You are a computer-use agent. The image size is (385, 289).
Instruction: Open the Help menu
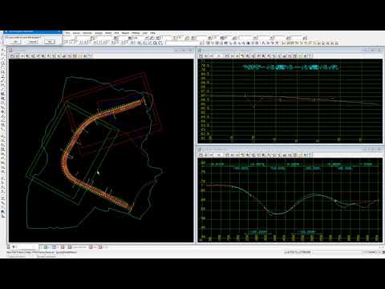click(152, 33)
